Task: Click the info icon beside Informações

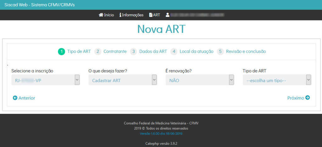Action: (120, 15)
